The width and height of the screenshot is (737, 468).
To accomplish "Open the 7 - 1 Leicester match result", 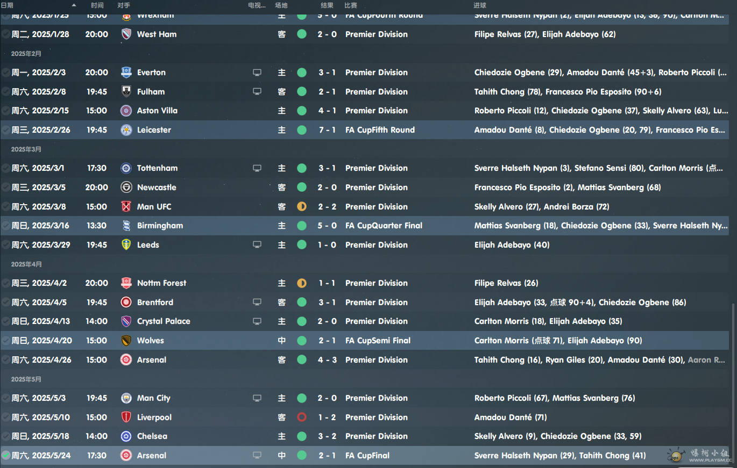I will (327, 130).
